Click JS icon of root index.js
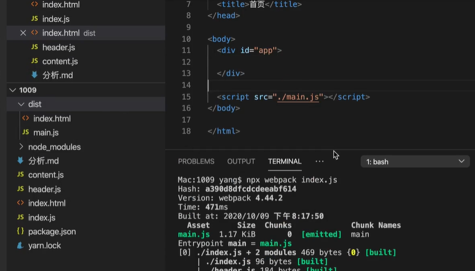 (20, 217)
